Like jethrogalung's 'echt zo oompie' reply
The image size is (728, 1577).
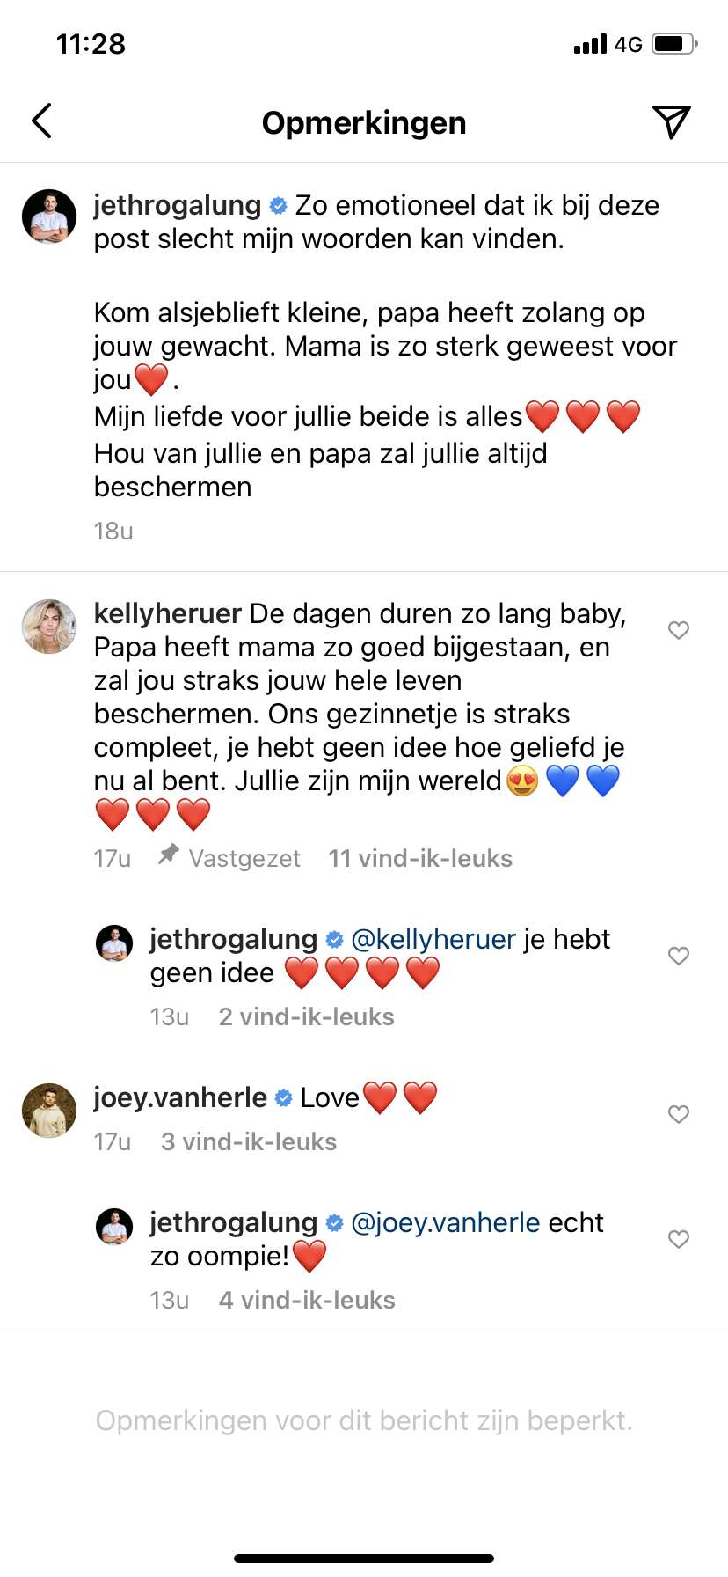pyautogui.click(x=678, y=1239)
